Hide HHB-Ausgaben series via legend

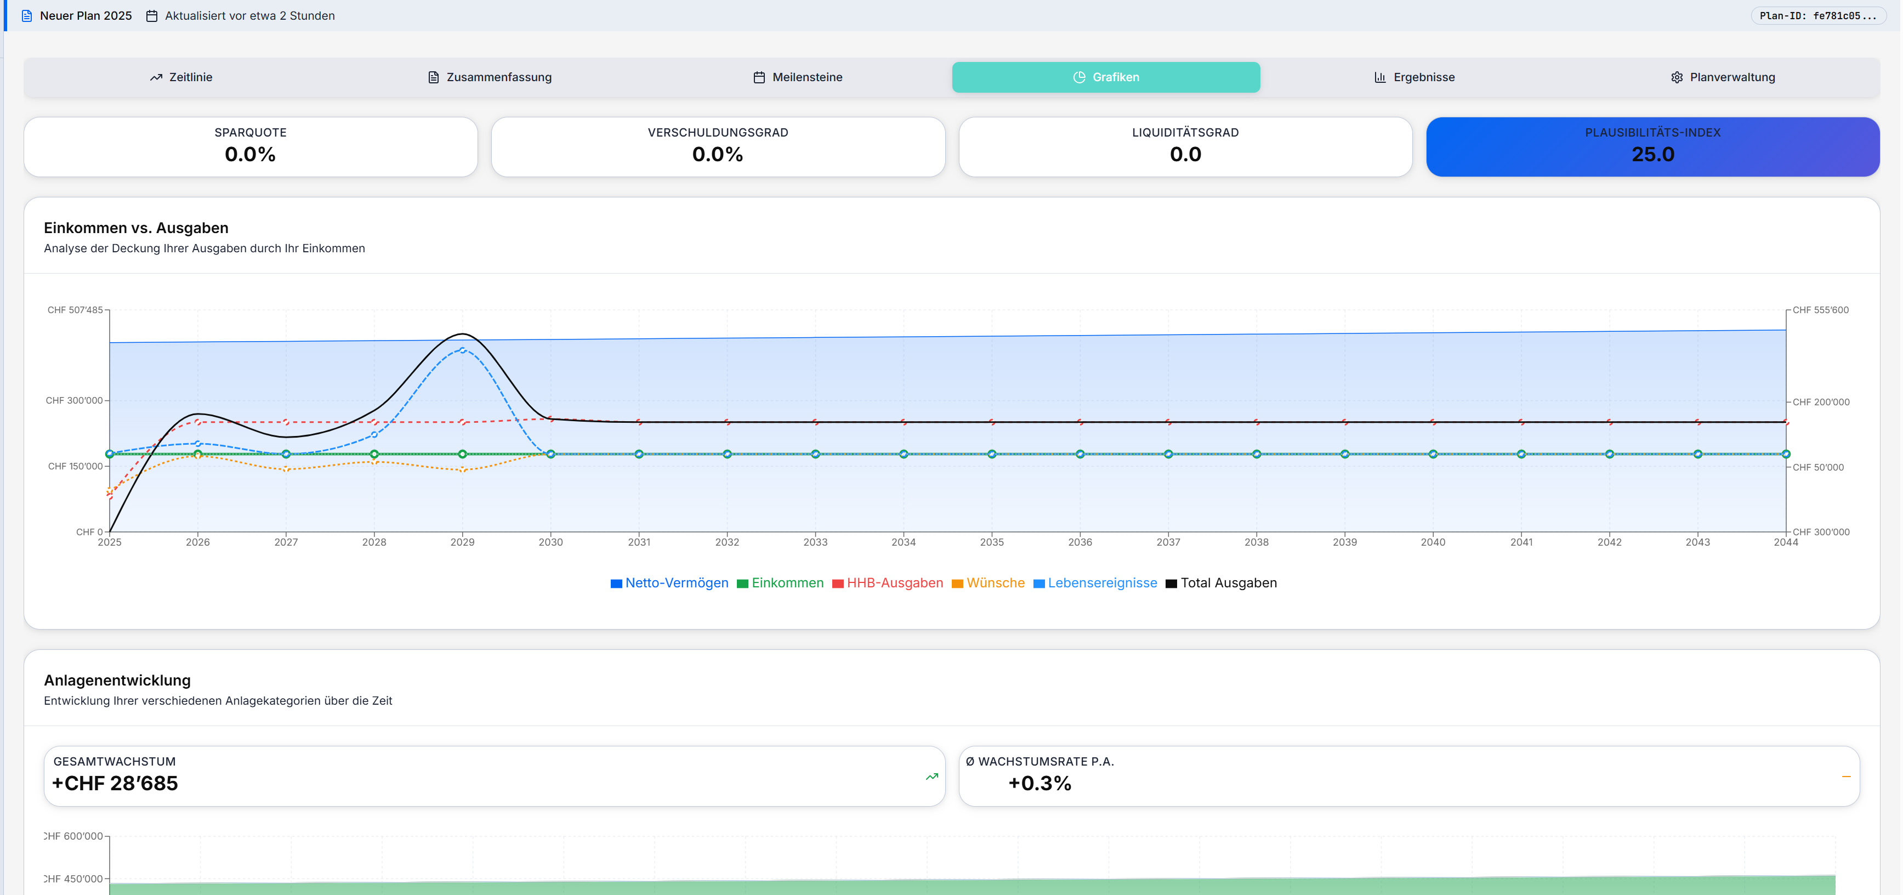tap(894, 583)
